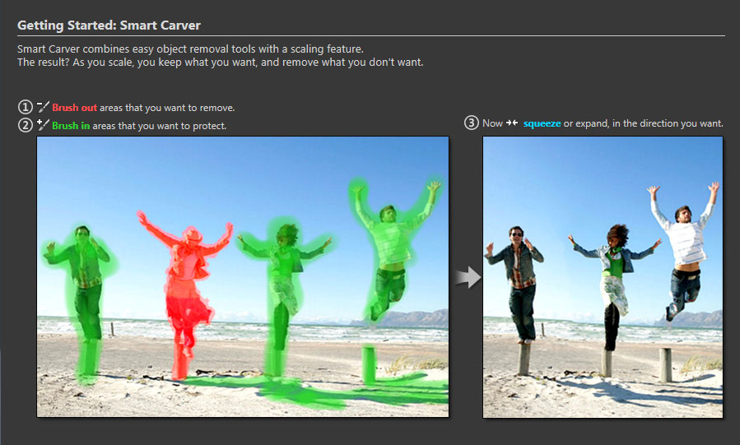The image size is (740, 445).
Task: Select the red "Brush out" text
Action: pyautogui.click(x=74, y=108)
